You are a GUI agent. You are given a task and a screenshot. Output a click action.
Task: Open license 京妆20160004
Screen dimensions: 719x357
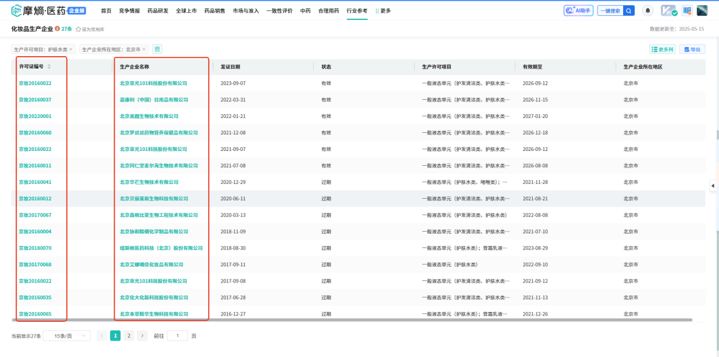(x=35, y=232)
